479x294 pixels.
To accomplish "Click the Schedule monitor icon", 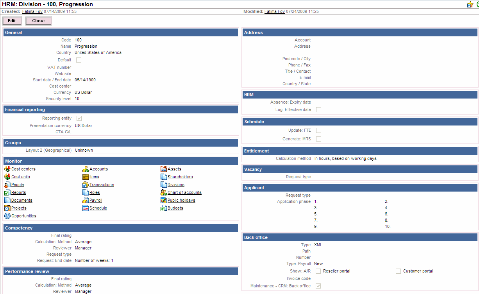I will (86, 208).
